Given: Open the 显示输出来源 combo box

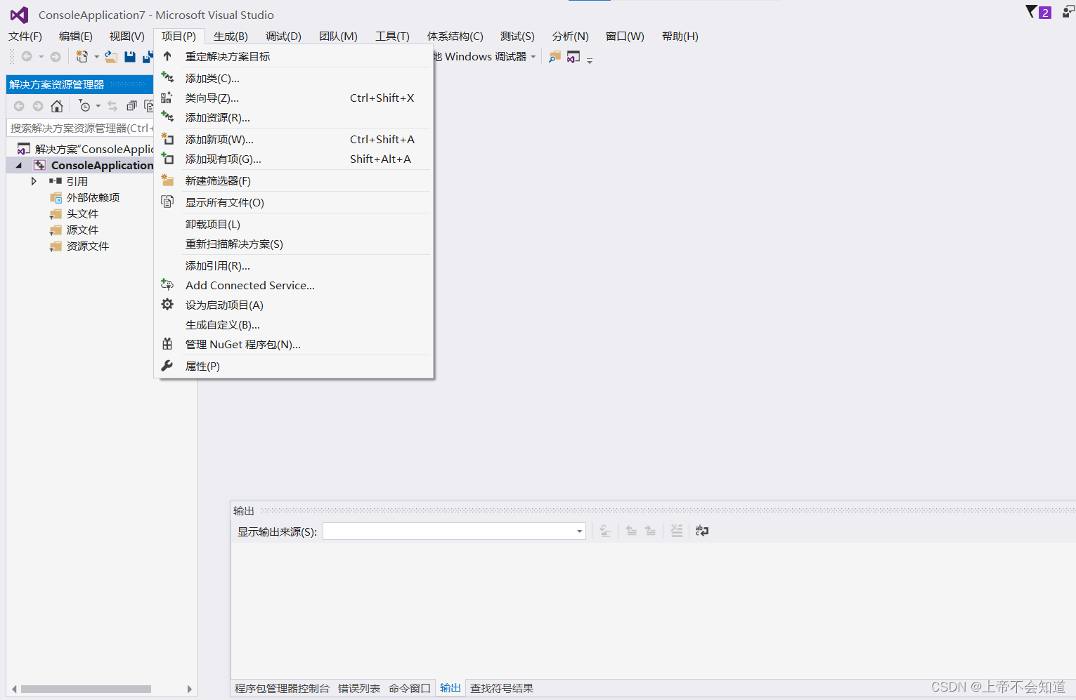Looking at the screenshot, I should point(454,531).
